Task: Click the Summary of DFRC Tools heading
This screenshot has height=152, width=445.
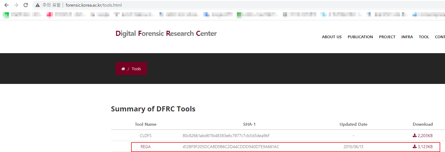Action: [153, 109]
